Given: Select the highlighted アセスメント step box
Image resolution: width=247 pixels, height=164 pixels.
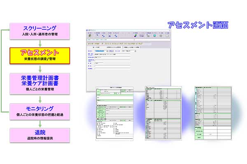Looking at the screenshot, I should (x=40, y=55).
